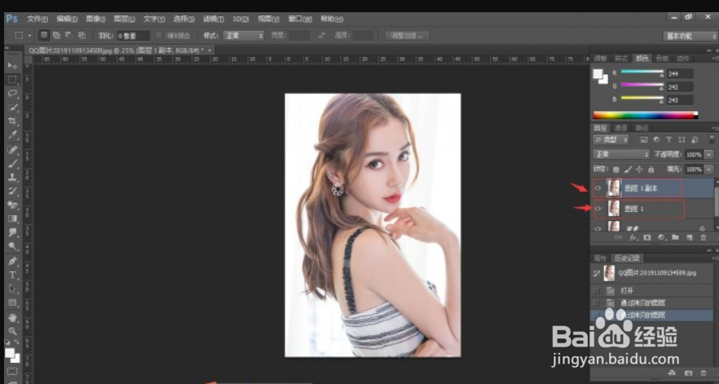Open the layers panel flyout menu
719x384 pixels.
(x=715, y=128)
